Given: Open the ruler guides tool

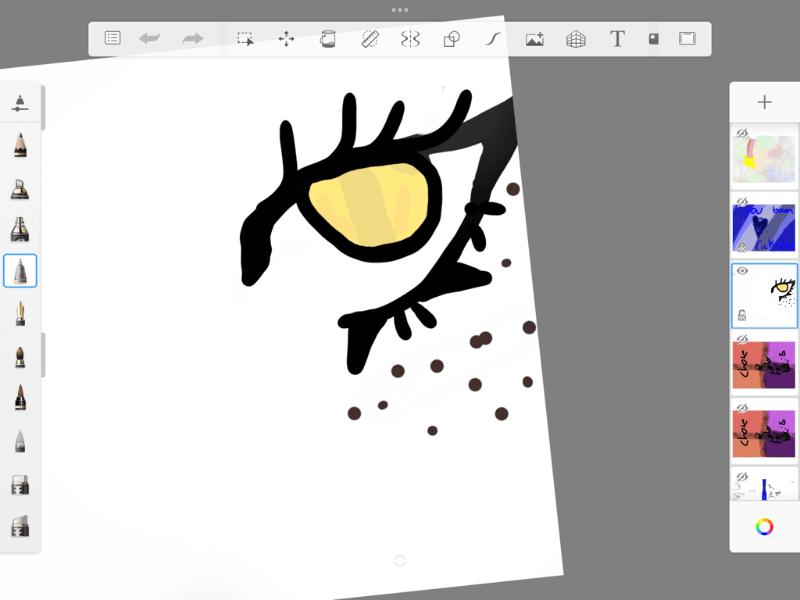Looking at the screenshot, I should [x=370, y=39].
